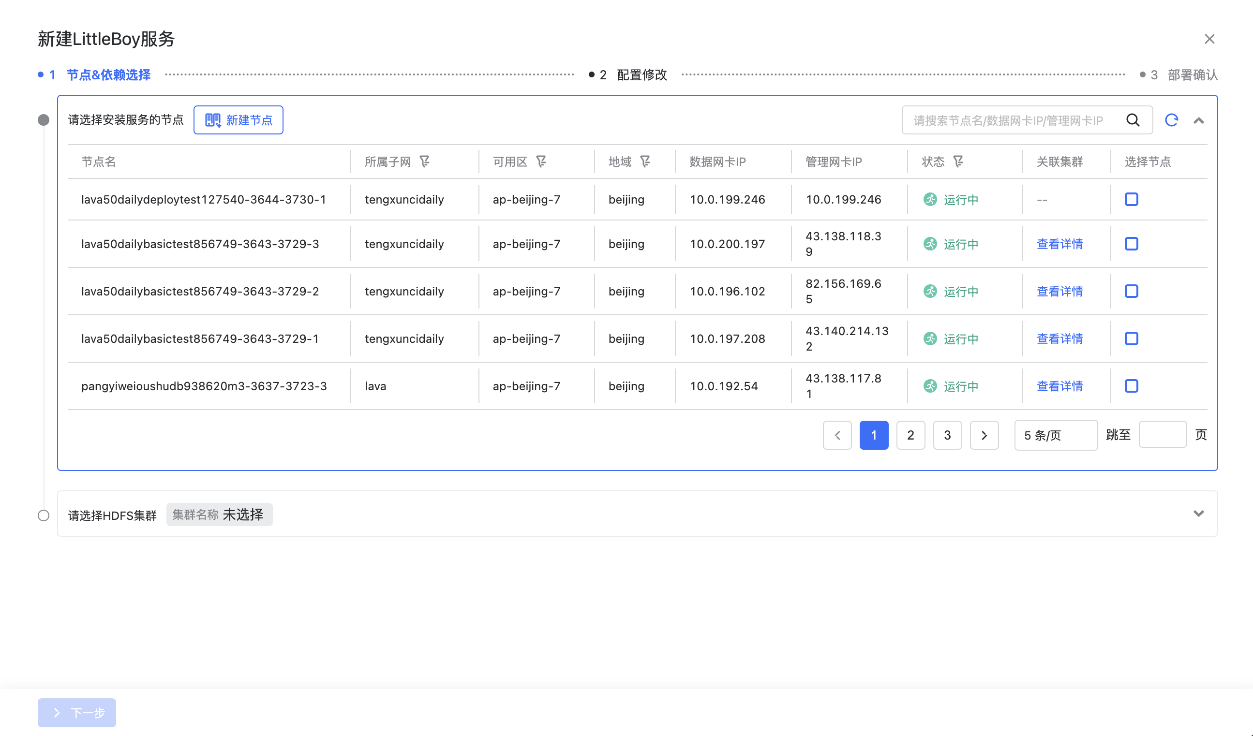The image size is (1253, 736).
Task: Open the 可用区 column filter icon
Action: coord(541,162)
